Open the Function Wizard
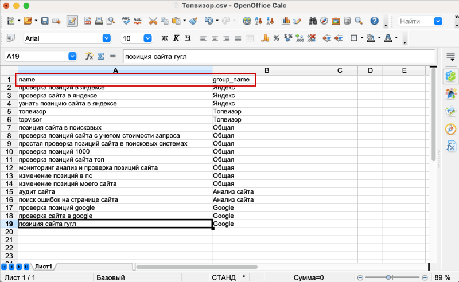Screen dimensions: 459x282 [89, 56]
